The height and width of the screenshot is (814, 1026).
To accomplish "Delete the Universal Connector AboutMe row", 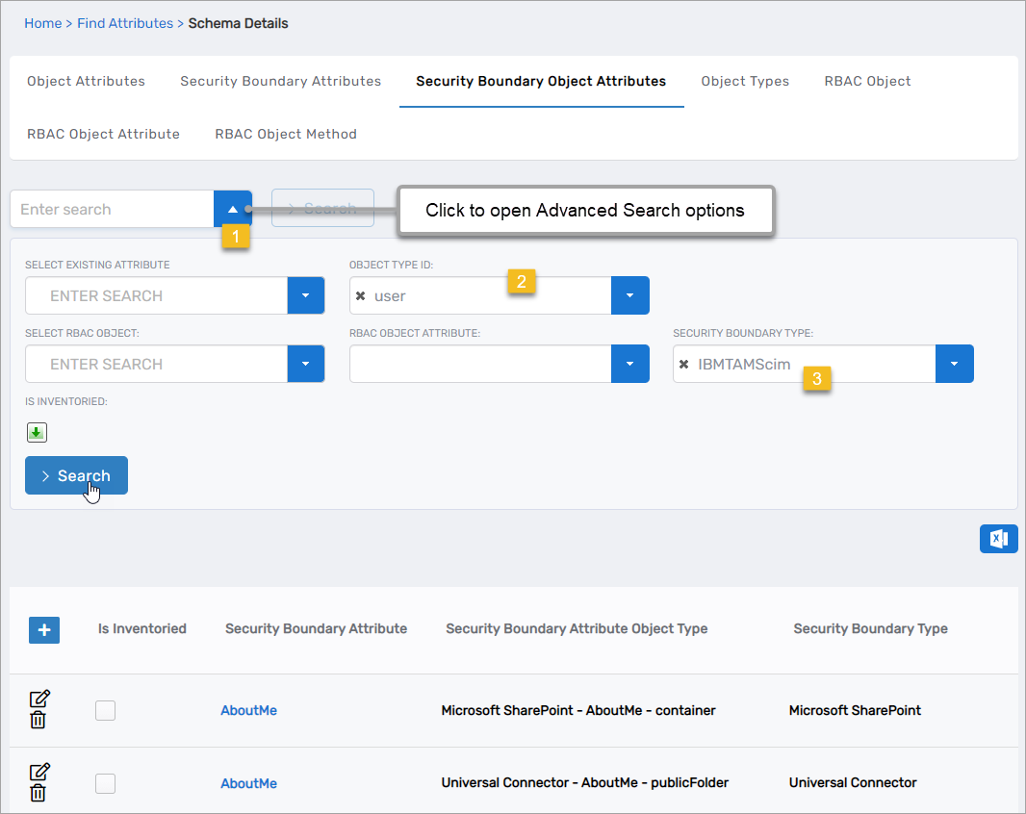I will pos(38,793).
